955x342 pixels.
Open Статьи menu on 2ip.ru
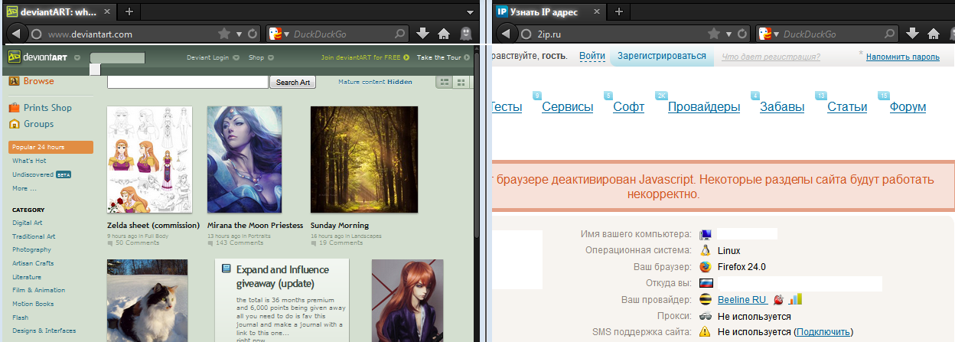pyautogui.click(x=847, y=107)
